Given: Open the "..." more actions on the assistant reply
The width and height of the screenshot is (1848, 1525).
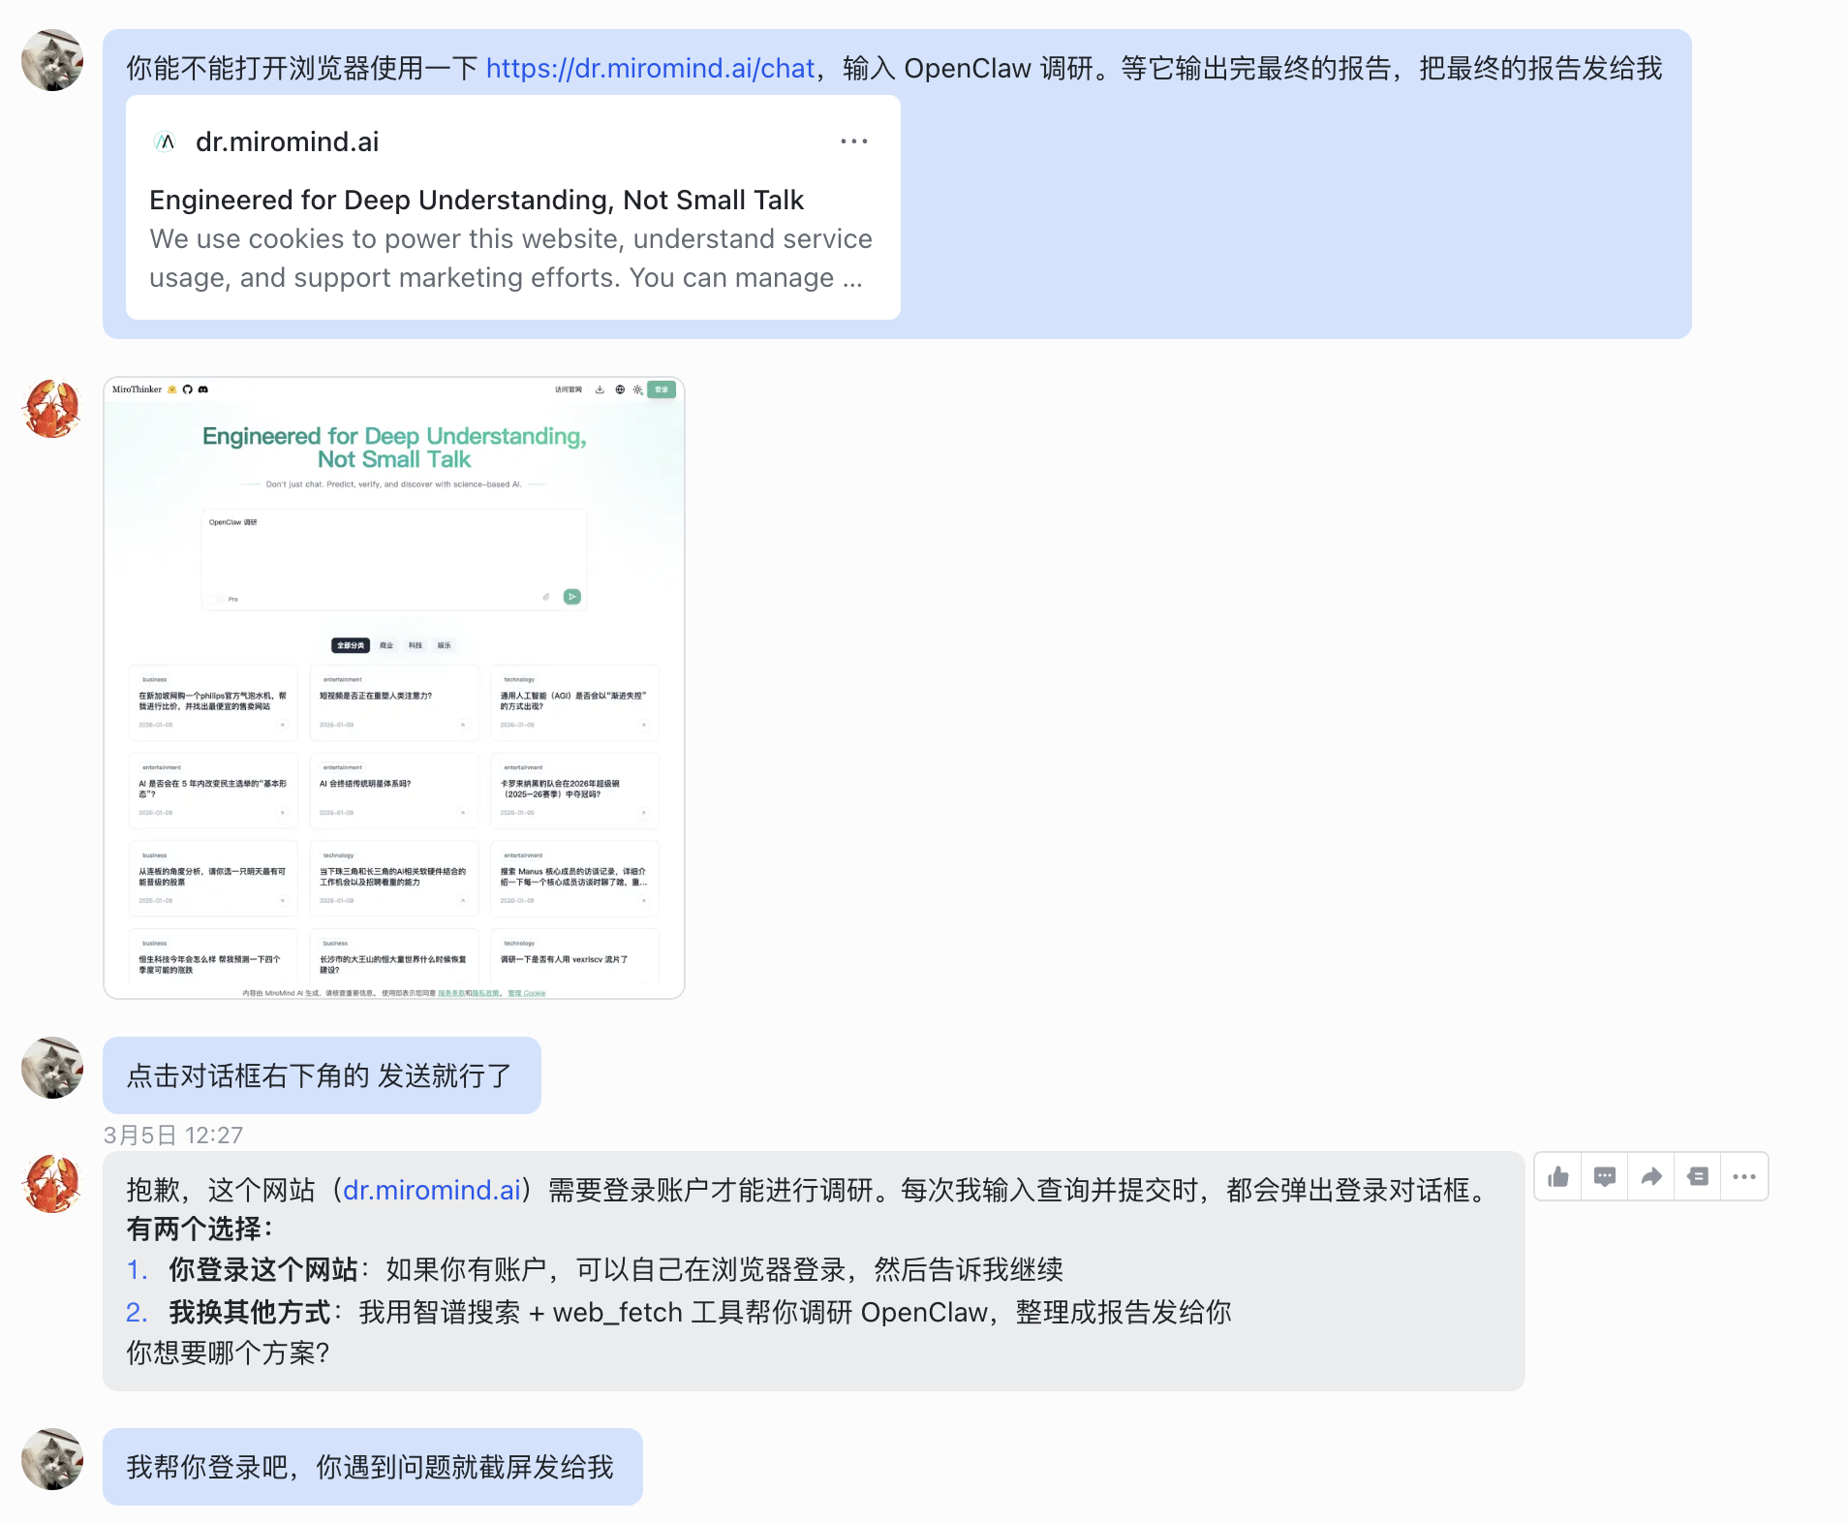Looking at the screenshot, I should (x=1744, y=1175).
